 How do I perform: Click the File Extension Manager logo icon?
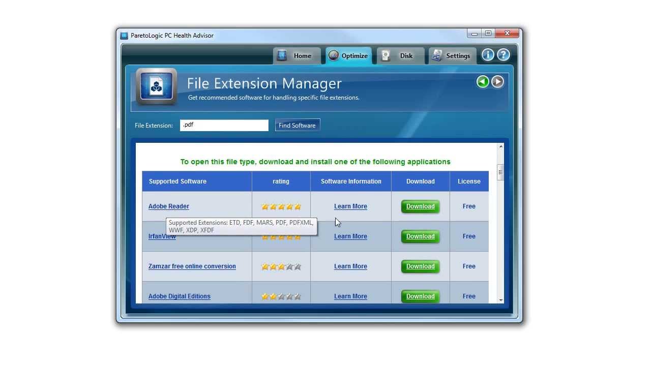tap(156, 87)
